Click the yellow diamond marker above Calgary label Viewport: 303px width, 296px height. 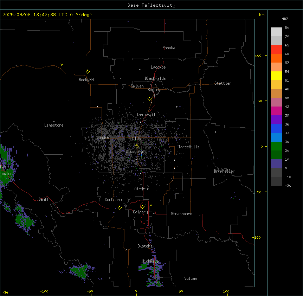click(x=142, y=207)
